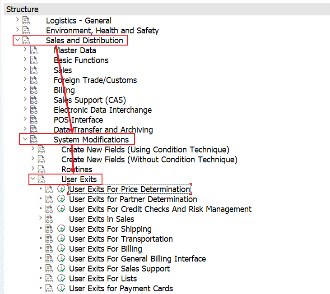Open documentation icon for User Exits For Lists
The width and height of the screenshot is (330, 294).
coord(49,278)
